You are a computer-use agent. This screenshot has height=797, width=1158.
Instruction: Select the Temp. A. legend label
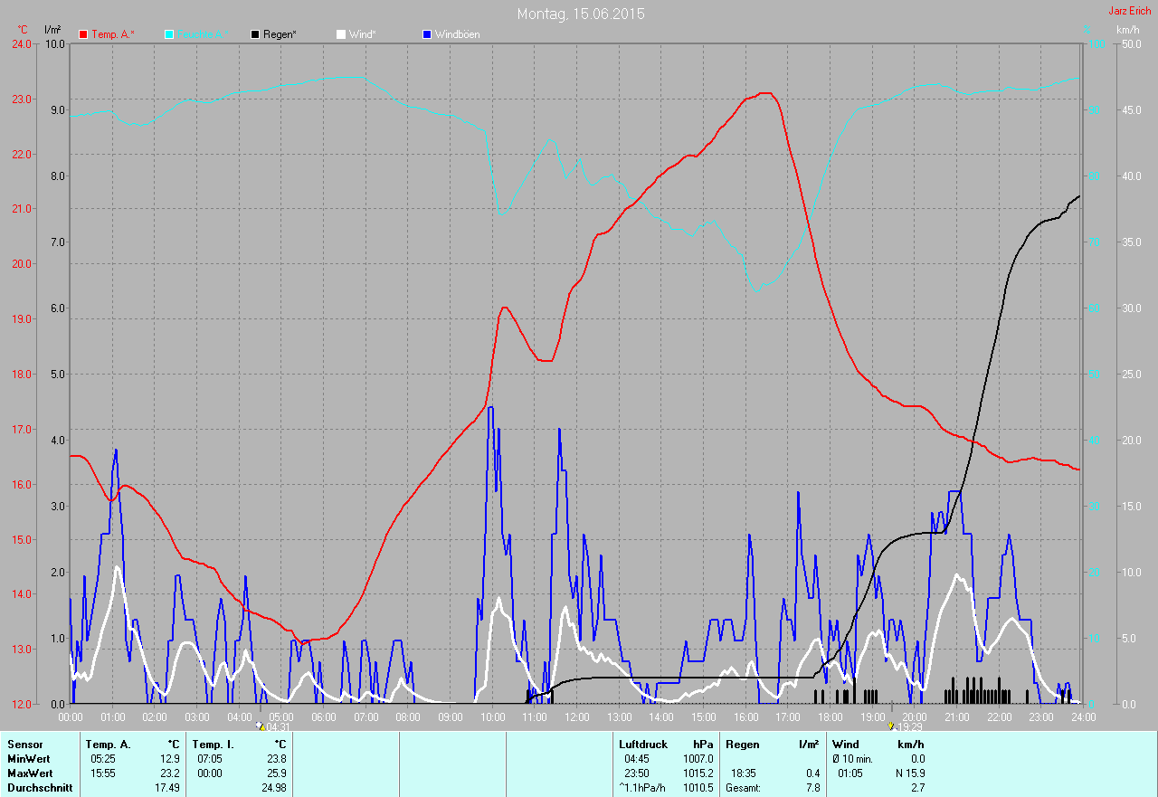coord(112,34)
